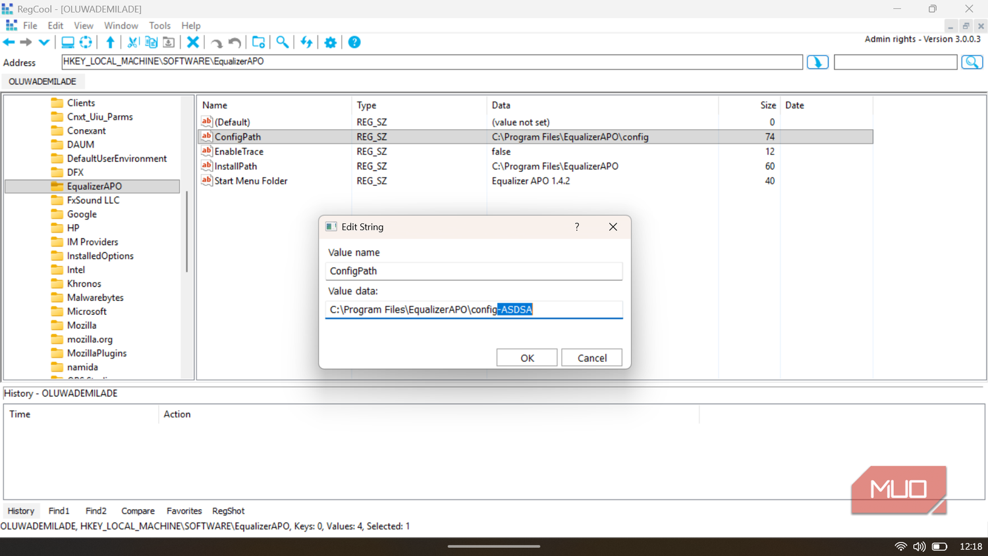Close the Edit String dialog
This screenshot has width=988, height=556.
[x=613, y=227]
